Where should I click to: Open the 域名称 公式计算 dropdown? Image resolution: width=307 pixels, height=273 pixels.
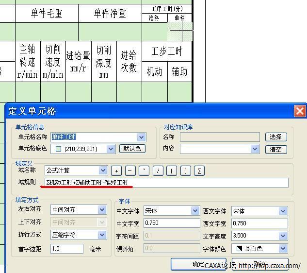pos(103,170)
